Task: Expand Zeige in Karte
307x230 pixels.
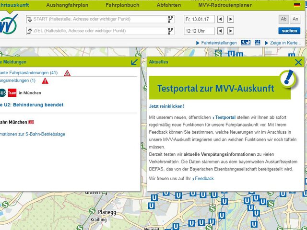Action: [x=283, y=43]
